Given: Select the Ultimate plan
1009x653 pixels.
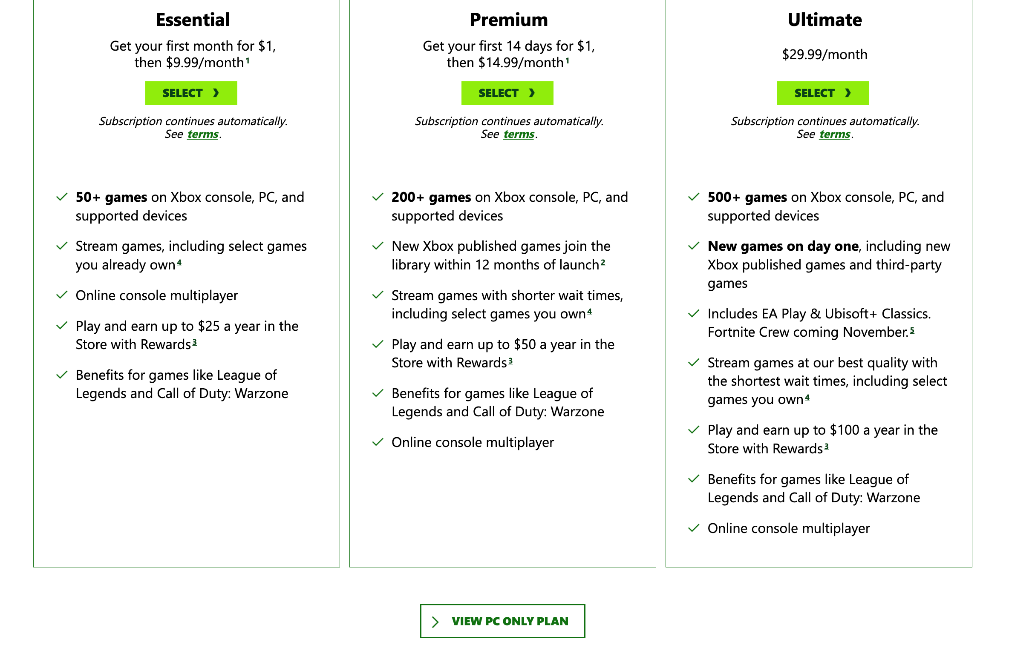Looking at the screenshot, I should 823,93.
